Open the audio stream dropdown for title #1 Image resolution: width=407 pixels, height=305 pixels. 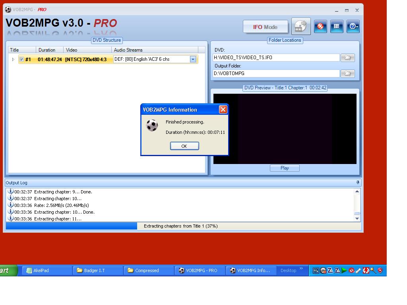point(193,59)
